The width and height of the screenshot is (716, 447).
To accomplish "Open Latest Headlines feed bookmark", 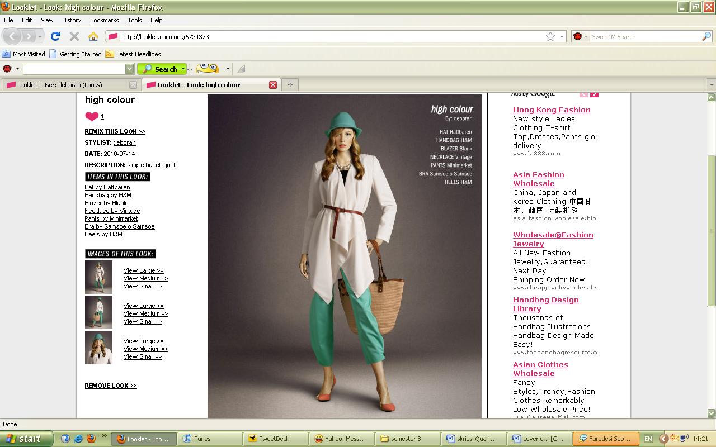I will click(x=133, y=54).
